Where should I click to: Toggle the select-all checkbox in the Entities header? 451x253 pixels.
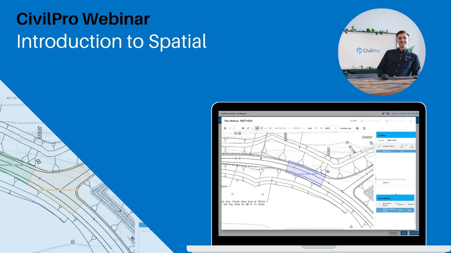tap(379, 146)
